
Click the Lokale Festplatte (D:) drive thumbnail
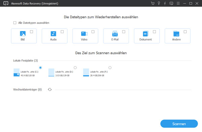(x=51, y=73)
